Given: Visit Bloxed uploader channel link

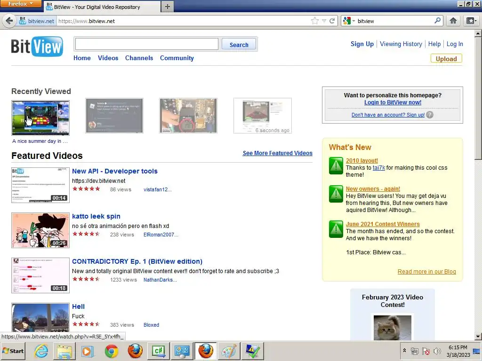Looking at the screenshot, I should click(x=151, y=325).
